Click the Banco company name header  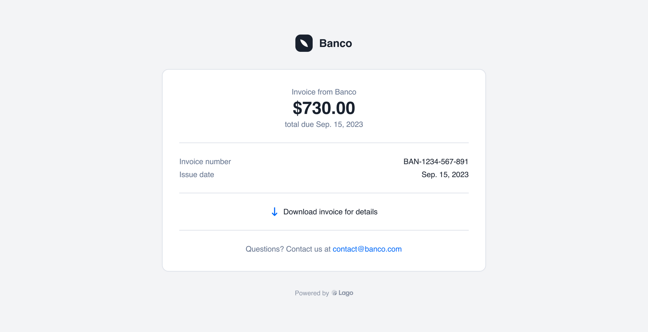coord(336,43)
